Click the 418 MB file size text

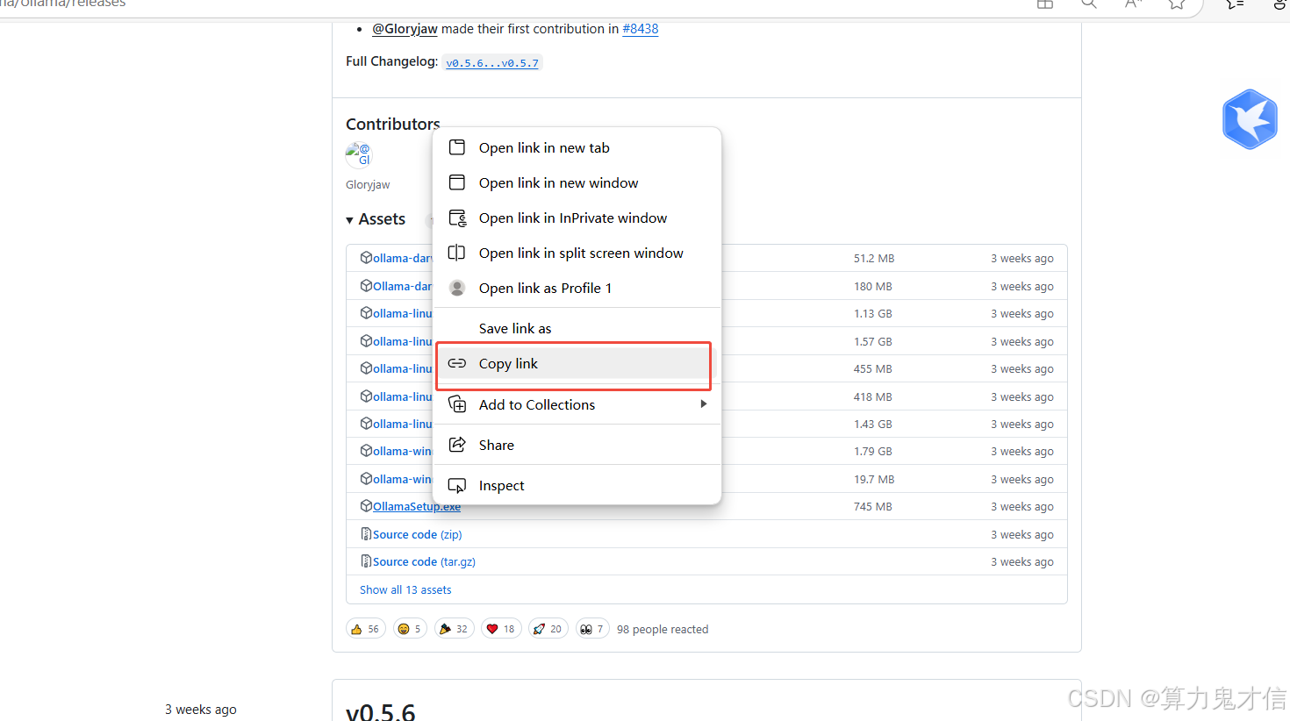[x=873, y=396]
